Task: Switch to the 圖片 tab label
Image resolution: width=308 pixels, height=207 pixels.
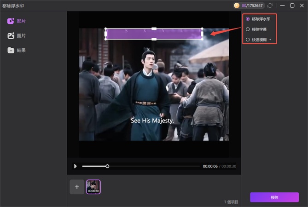Action: pyautogui.click(x=21, y=35)
